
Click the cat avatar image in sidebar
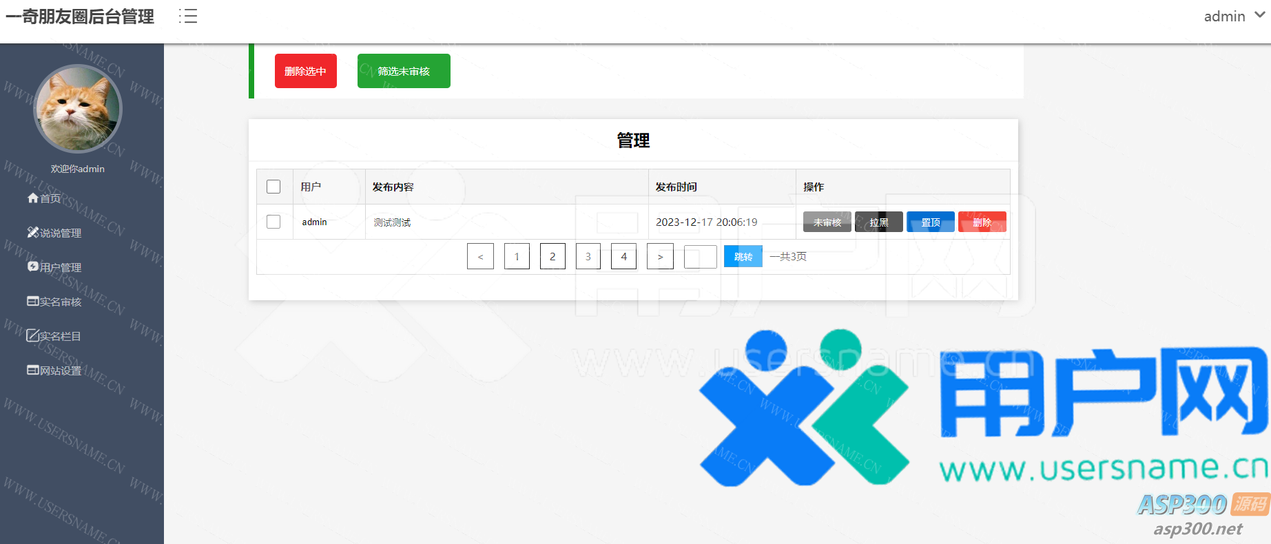[78, 109]
